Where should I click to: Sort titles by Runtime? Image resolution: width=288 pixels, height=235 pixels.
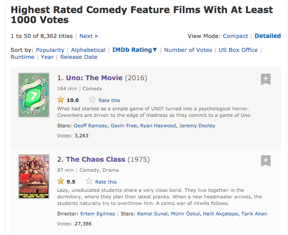[22, 57]
